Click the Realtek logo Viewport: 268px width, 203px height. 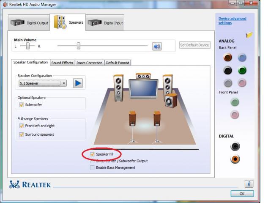tap(30, 184)
